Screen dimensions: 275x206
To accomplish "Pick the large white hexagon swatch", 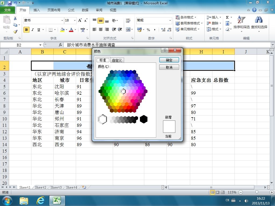I will (x=102, y=119).
